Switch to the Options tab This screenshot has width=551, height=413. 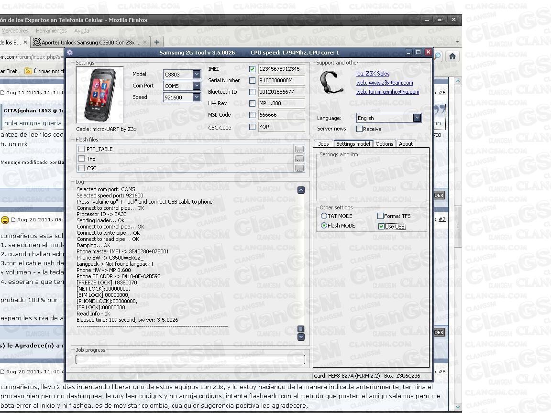click(385, 144)
